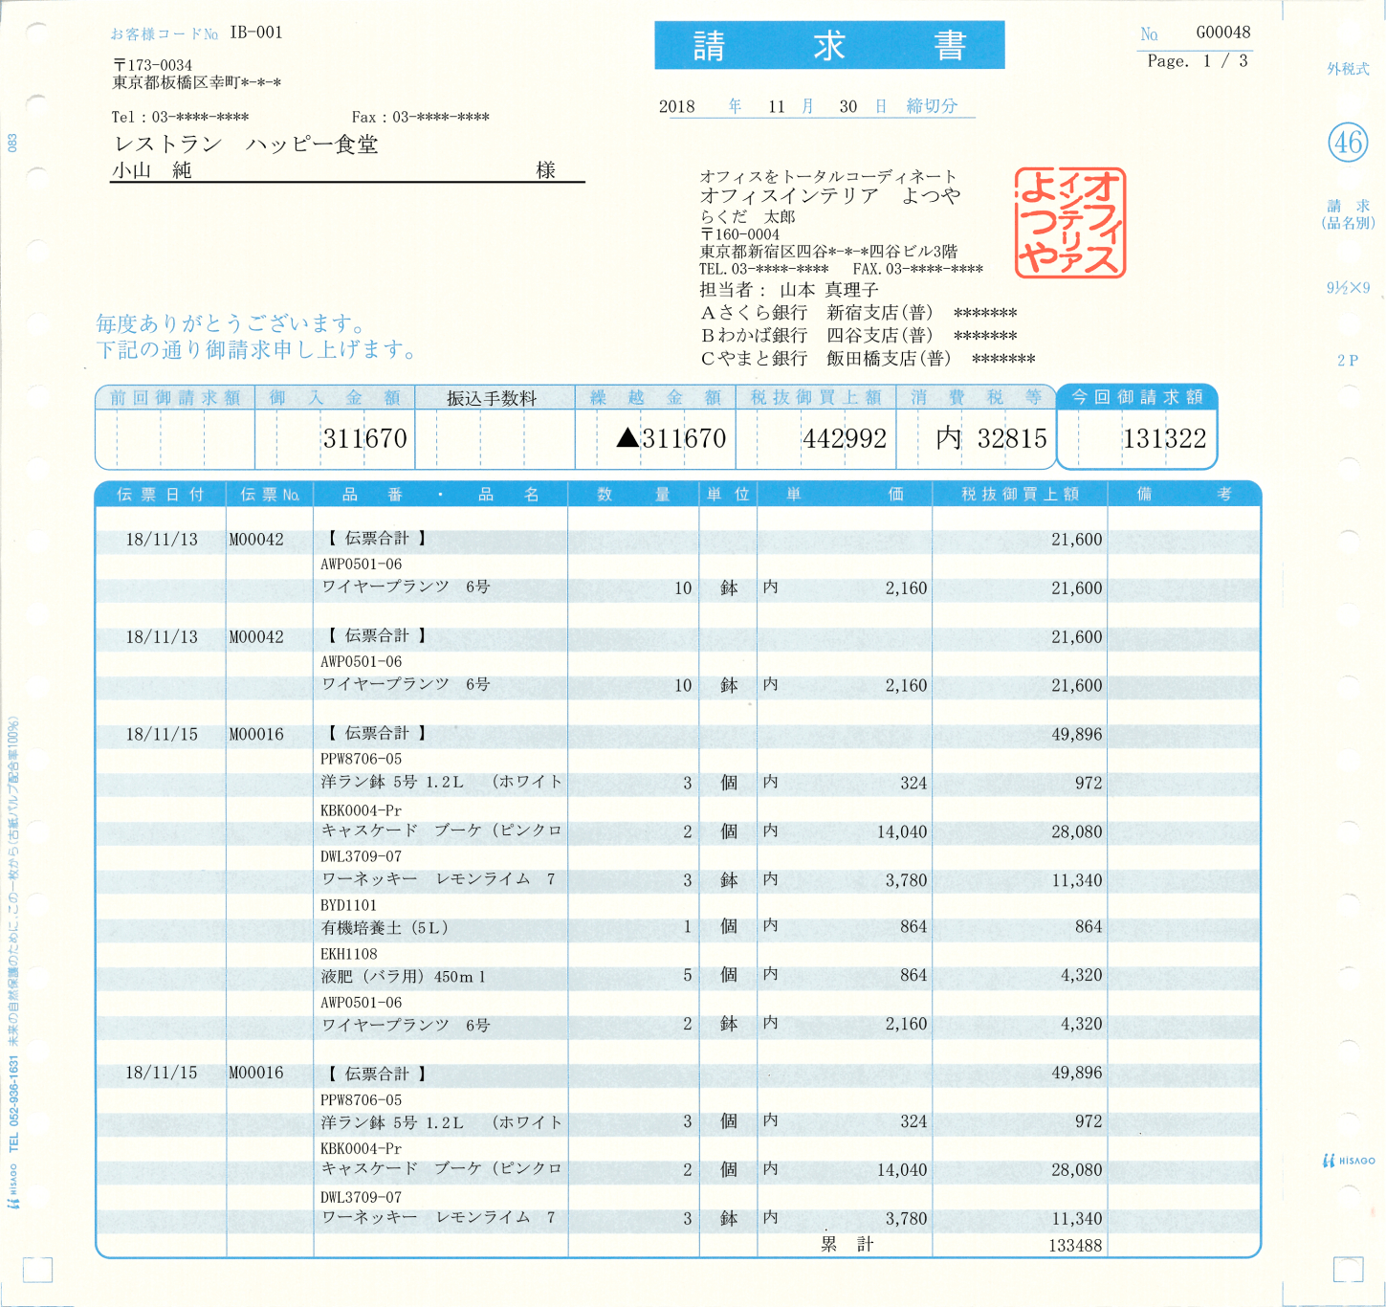Click the 伝票No. column header
The width and height of the screenshot is (1386, 1307).
[270, 495]
